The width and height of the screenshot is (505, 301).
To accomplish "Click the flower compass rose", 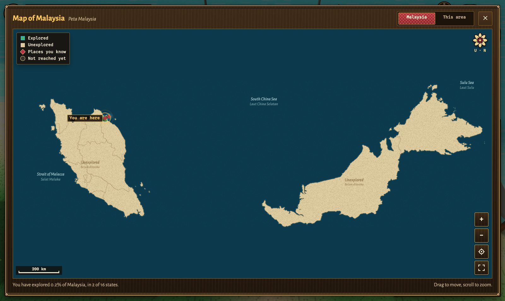I will tap(480, 40).
